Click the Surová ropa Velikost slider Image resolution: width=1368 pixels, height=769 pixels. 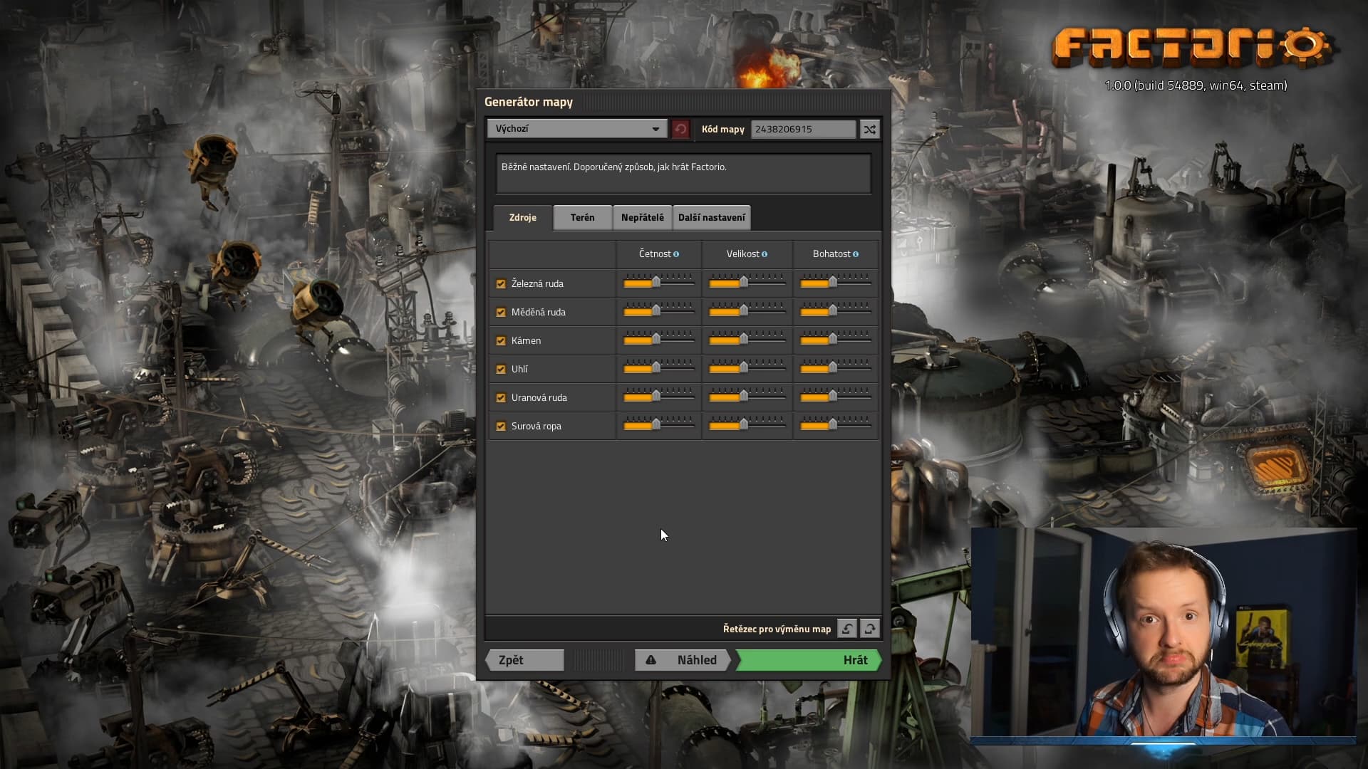point(747,425)
